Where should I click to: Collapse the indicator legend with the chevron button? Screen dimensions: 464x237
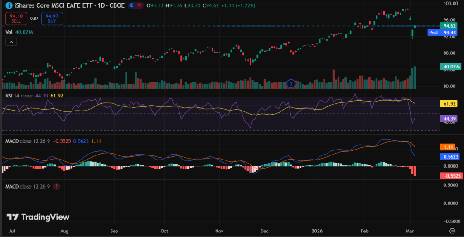(x=11, y=42)
